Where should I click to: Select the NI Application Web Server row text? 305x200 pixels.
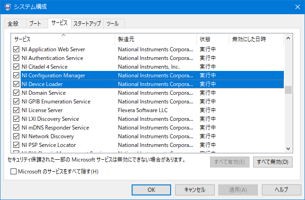click(53, 49)
